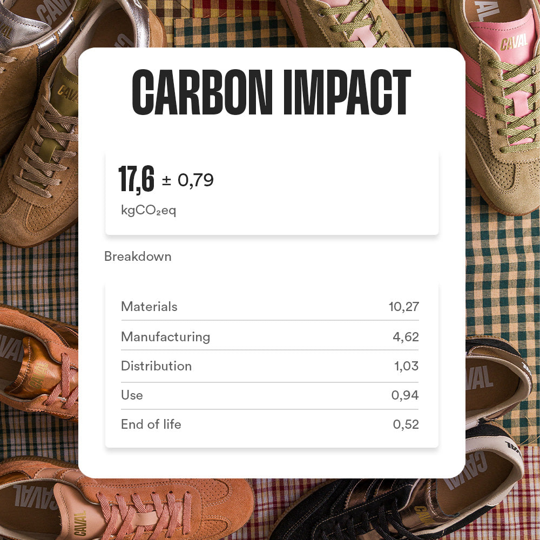Select the 0,52 End of life value
This screenshot has height=540, width=540.
click(406, 425)
